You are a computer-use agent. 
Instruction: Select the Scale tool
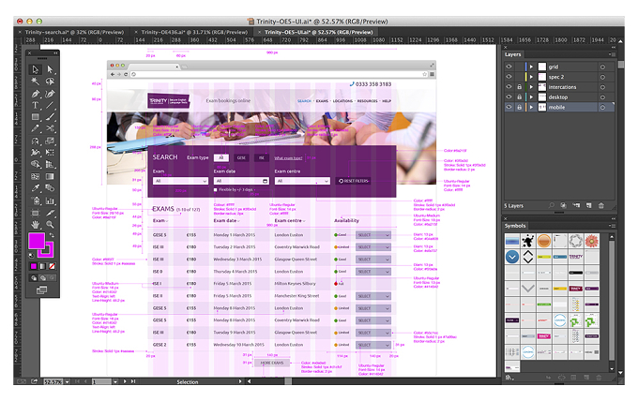click(x=50, y=141)
